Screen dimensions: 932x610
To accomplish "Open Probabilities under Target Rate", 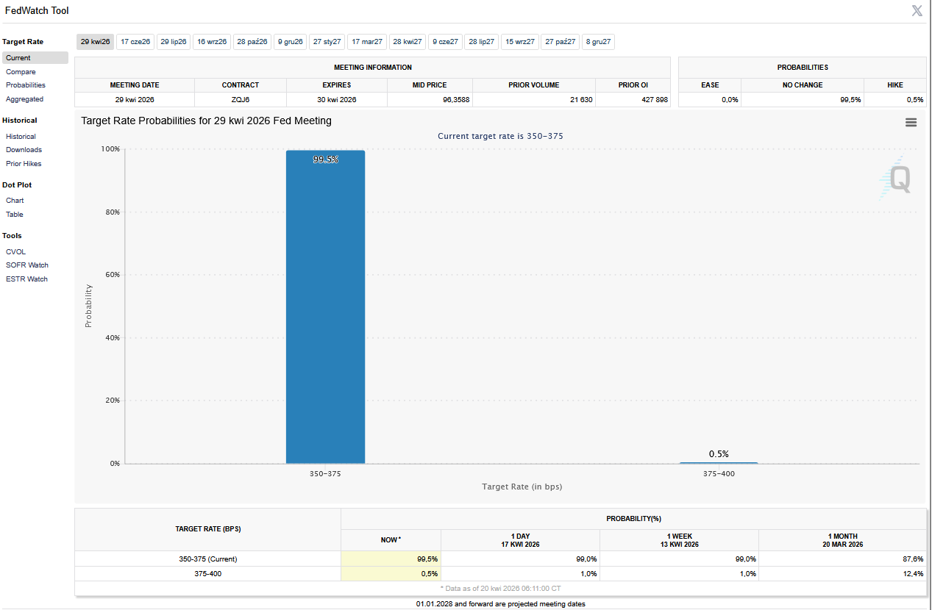I will [26, 85].
